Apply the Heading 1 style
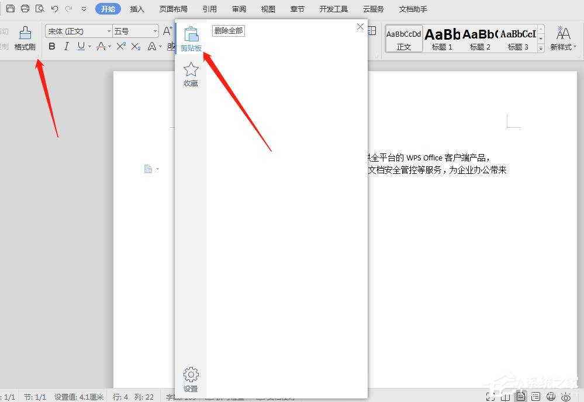Image resolution: width=584 pixels, height=402 pixels. pos(442,39)
